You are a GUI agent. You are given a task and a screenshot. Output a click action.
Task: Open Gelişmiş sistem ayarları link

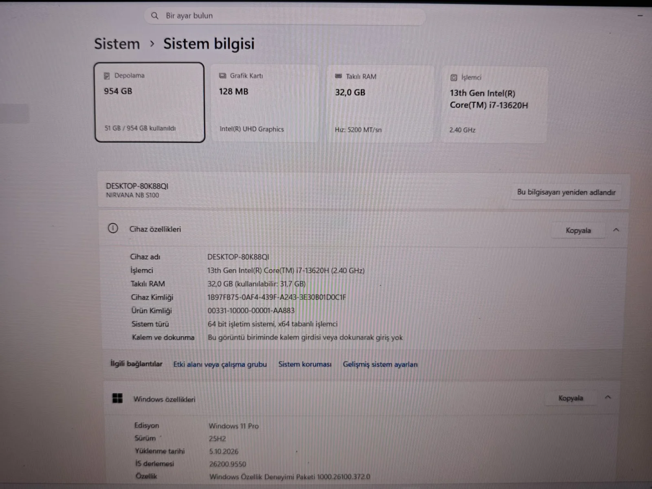click(380, 364)
